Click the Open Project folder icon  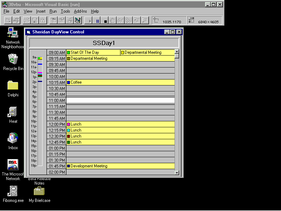click(x=27, y=20)
